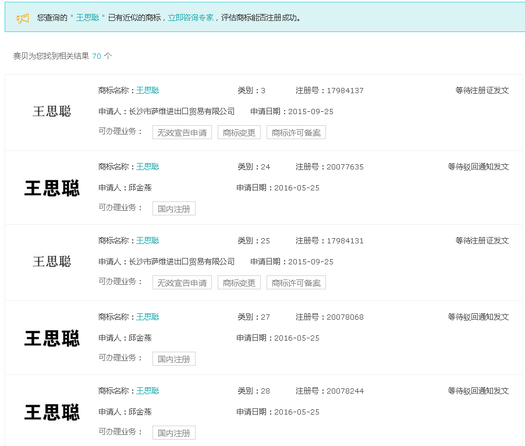Click 类别：27 label
This screenshot has width=525, height=446.
pos(254,317)
